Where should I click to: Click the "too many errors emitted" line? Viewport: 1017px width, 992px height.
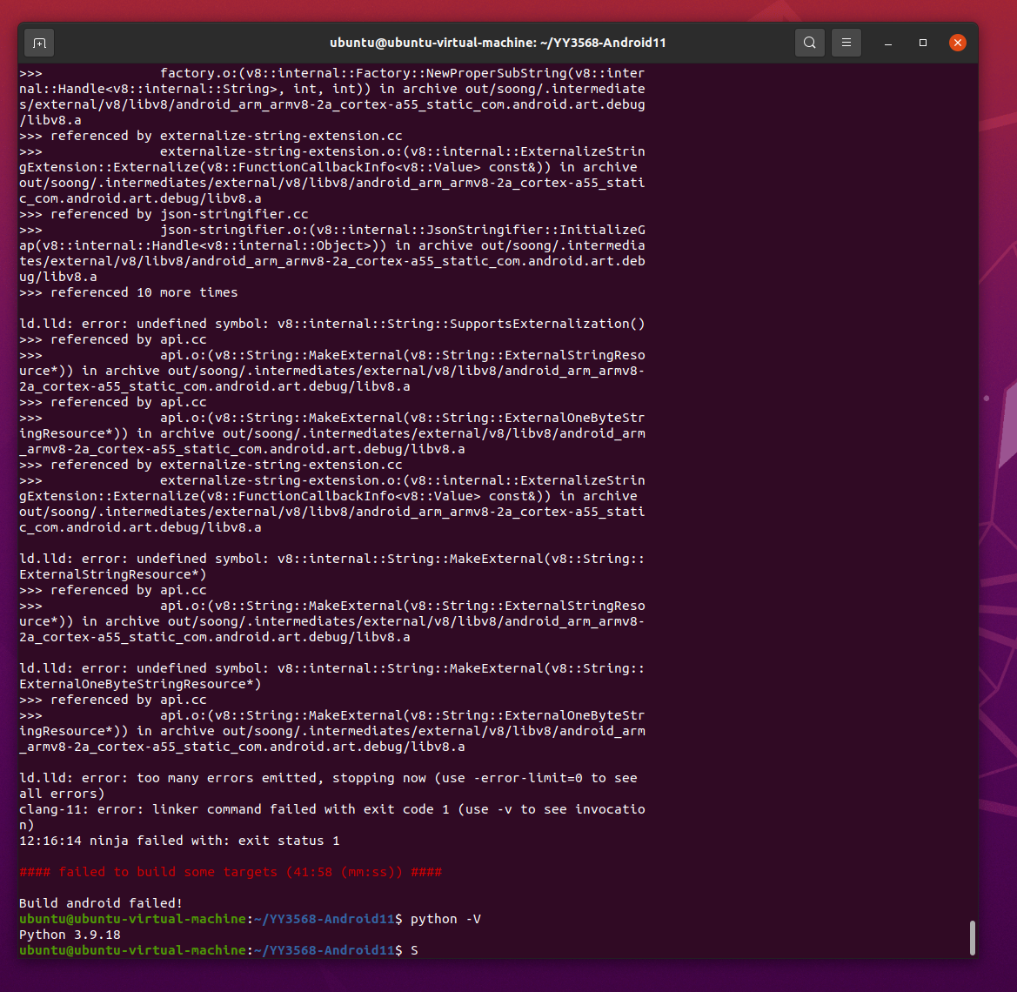click(x=331, y=778)
